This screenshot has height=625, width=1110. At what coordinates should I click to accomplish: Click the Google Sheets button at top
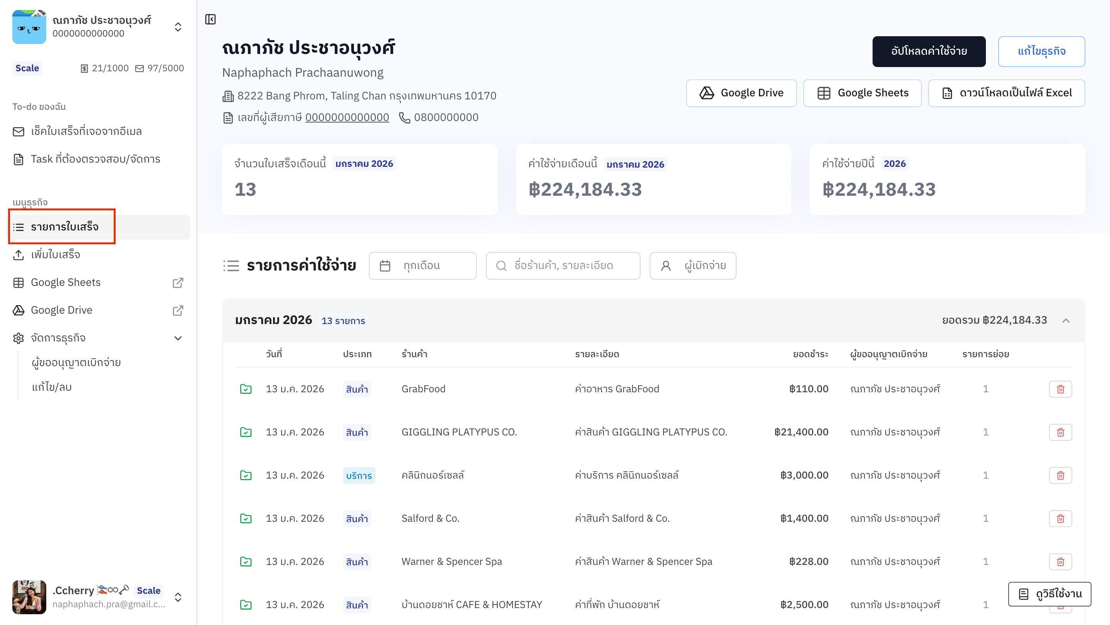(862, 93)
